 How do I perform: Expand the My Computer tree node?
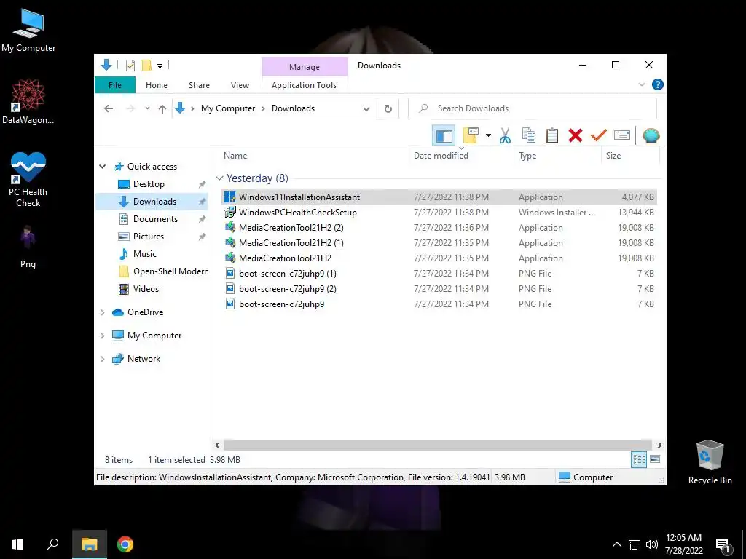coord(102,336)
